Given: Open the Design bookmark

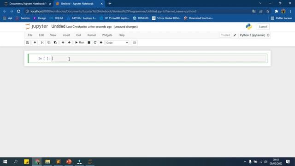Looking at the screenshot, I should point(40,18).
